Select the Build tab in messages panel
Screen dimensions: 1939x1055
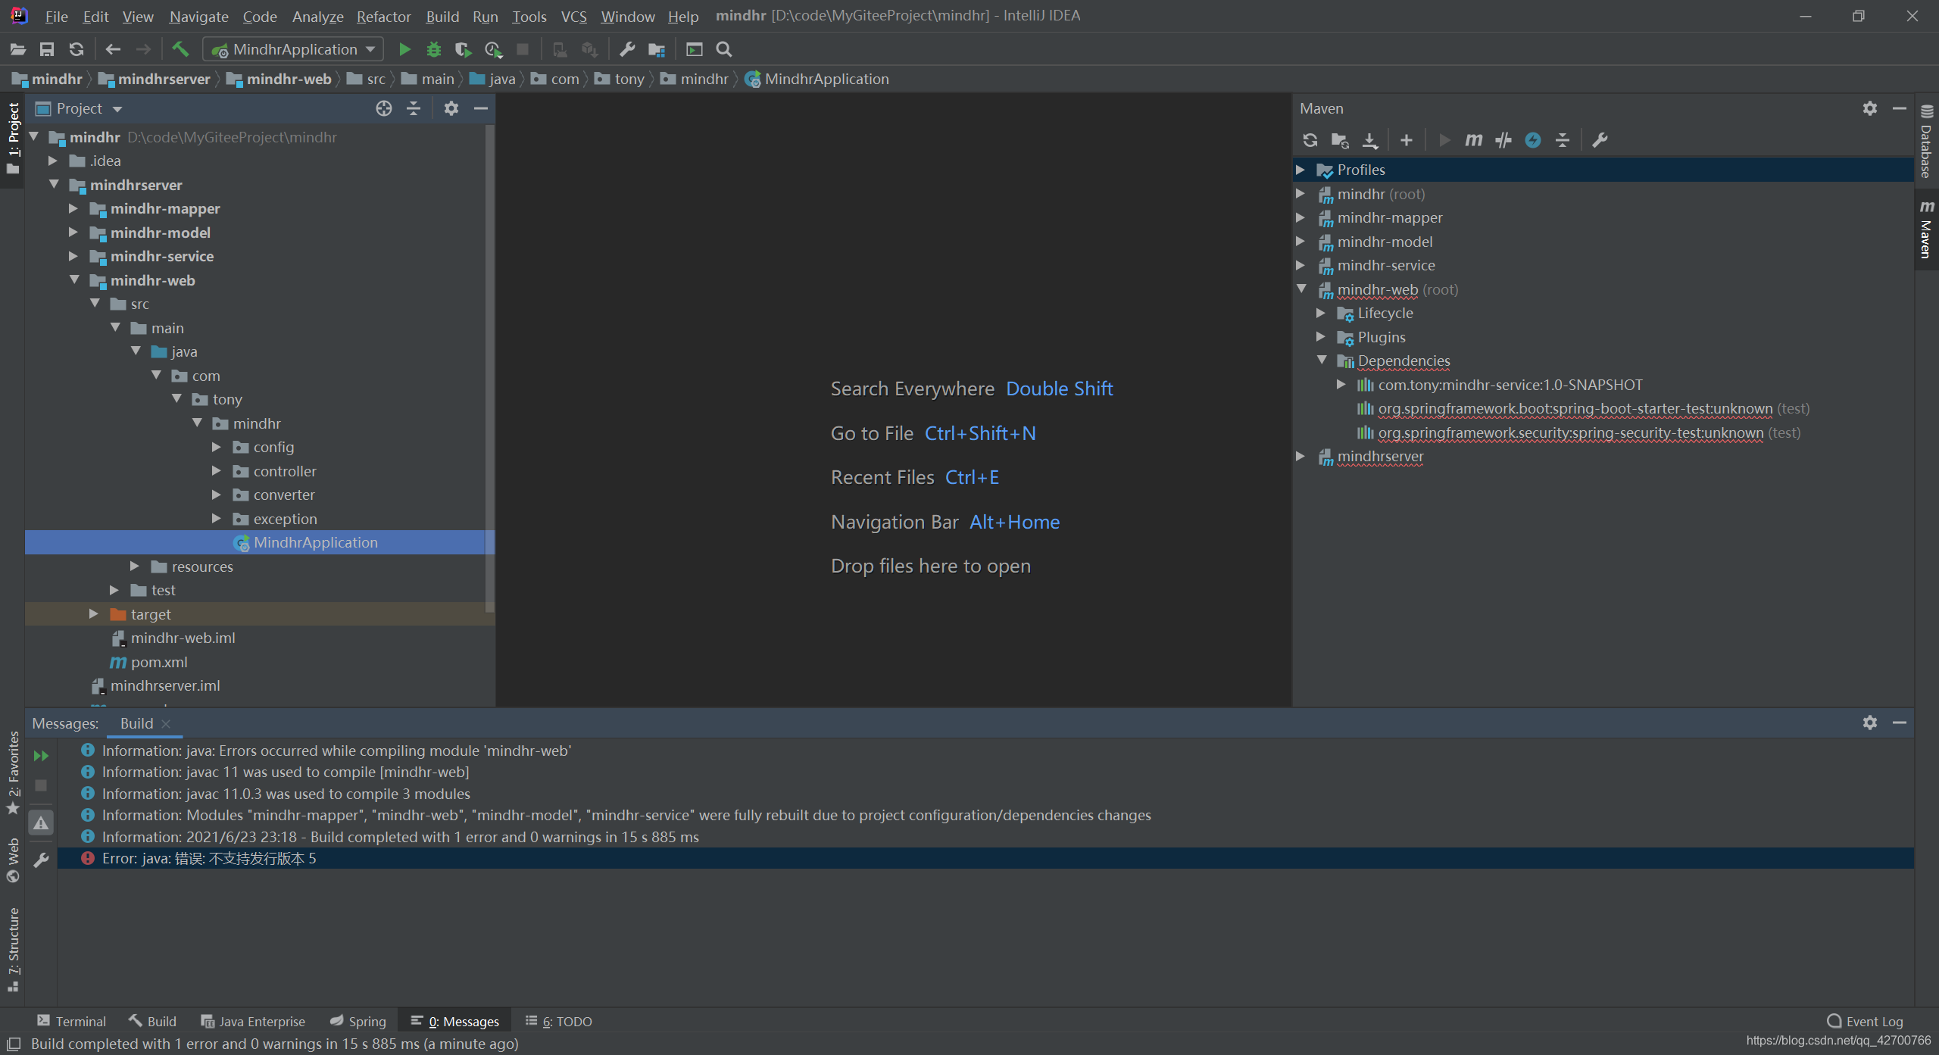coord(136,723)
